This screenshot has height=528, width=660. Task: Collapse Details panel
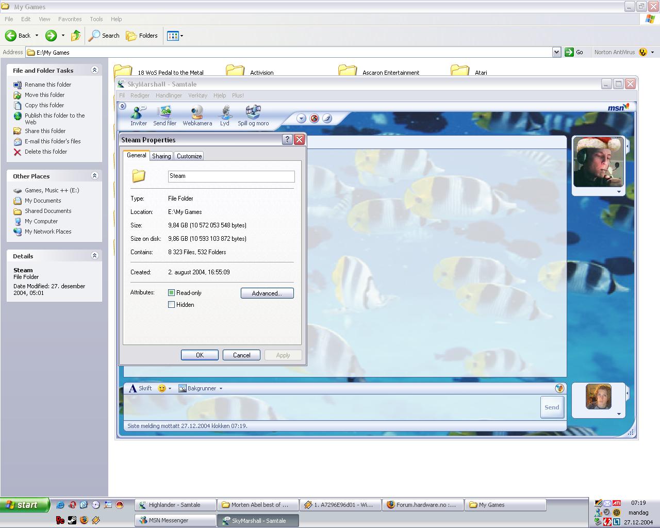[x=94, y=256]
